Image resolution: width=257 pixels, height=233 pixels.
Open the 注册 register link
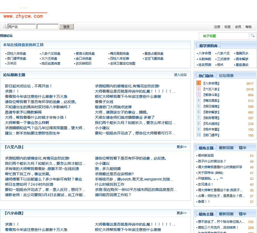point(217,27)
